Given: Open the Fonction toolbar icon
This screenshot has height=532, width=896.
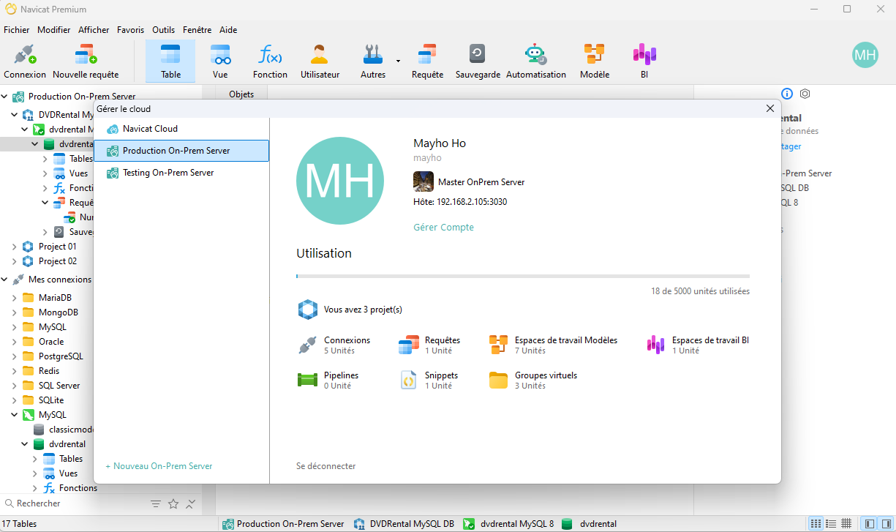Looking at the screenshot, I should pos(270,61).
